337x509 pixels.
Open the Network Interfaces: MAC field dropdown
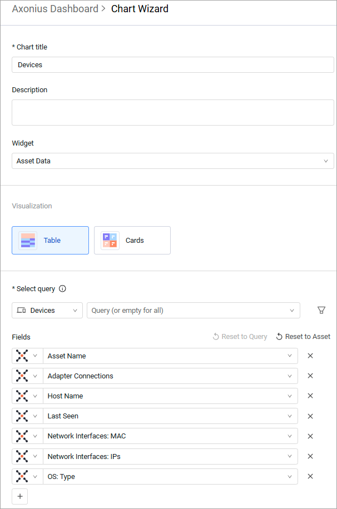coord(170,436)
